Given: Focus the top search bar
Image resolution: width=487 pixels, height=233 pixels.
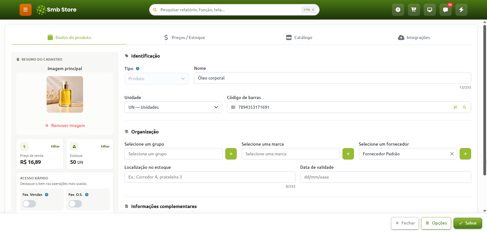Looking at the screenshot, I should click(x=234, y=10).
